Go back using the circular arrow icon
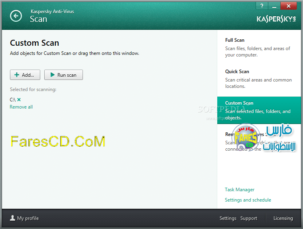Screen dimensions: 303x229 [16, 16]
